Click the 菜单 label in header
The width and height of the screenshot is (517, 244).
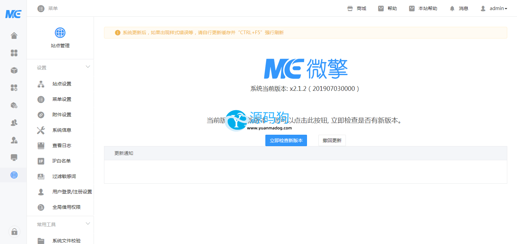(53, 8)
